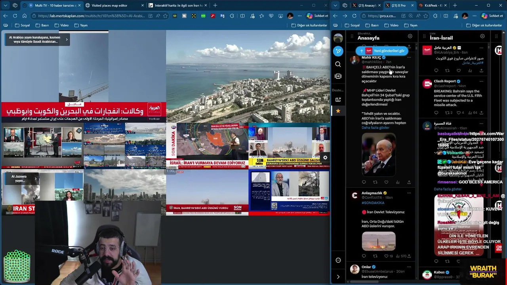Refresh the X Pro page in right browser
Viewport: 507px width, 285px height.
[x=354, y=16]
